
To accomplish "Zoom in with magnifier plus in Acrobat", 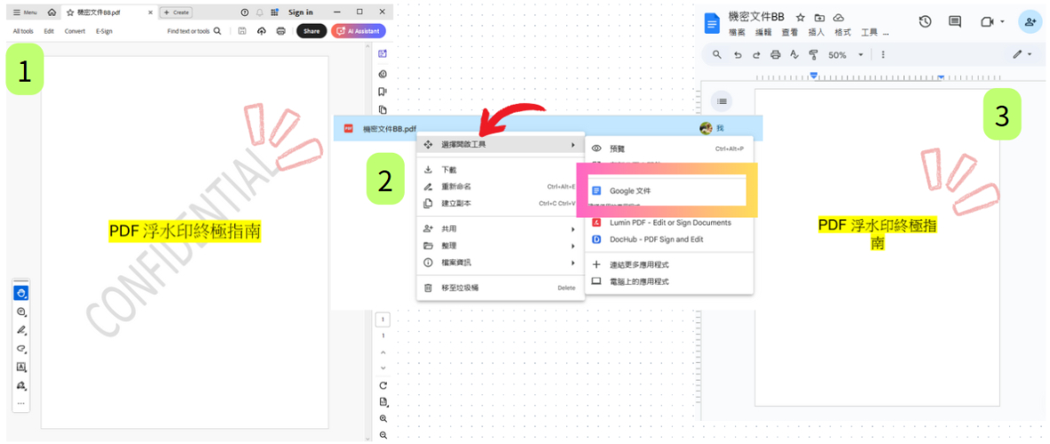I will [383, 418].
